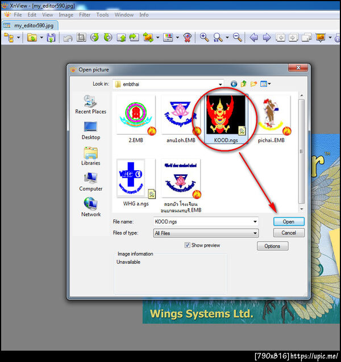Open the File menu
The image size is (341, 362).
pos(18,15)
